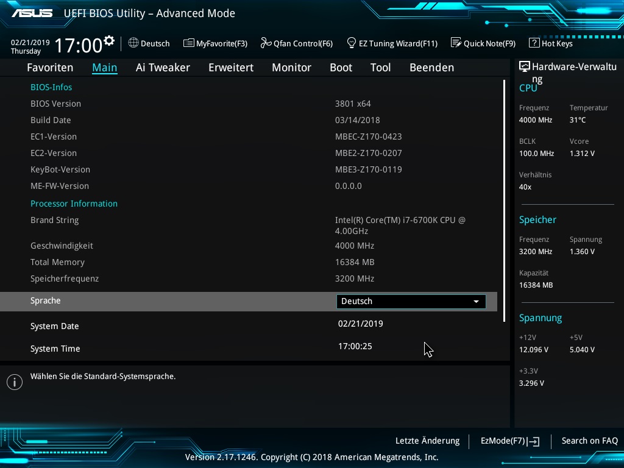Click Kapazität value 16384 MB
This screenshot has height=468, width=624.
pyautogui.click(x=536, y=285)
